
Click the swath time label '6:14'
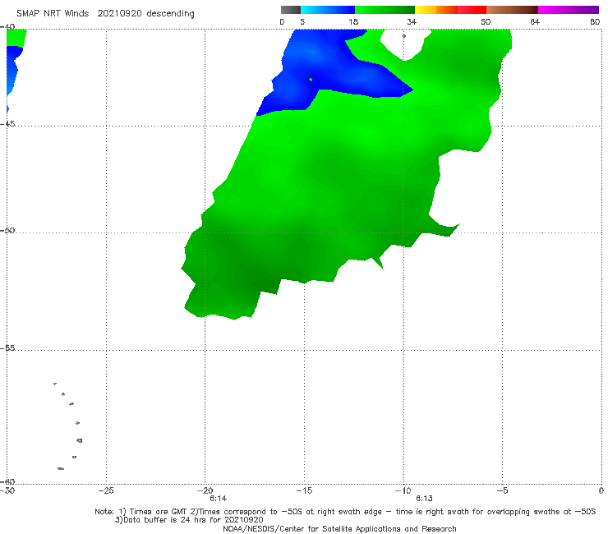219,499
